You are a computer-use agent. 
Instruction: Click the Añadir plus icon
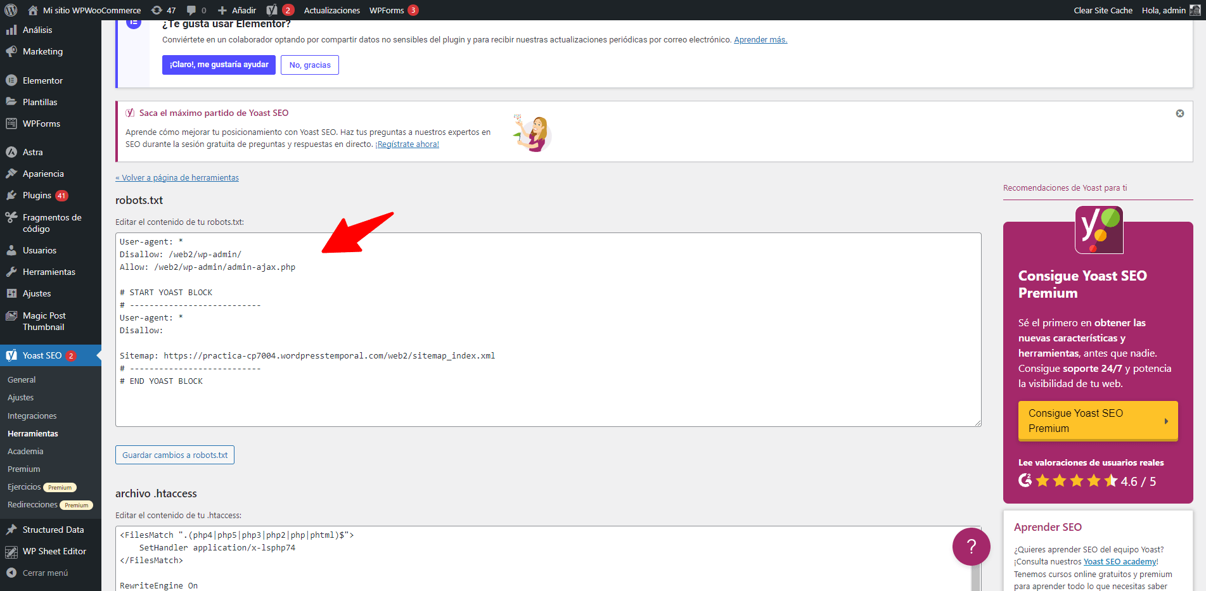point(222,10)
